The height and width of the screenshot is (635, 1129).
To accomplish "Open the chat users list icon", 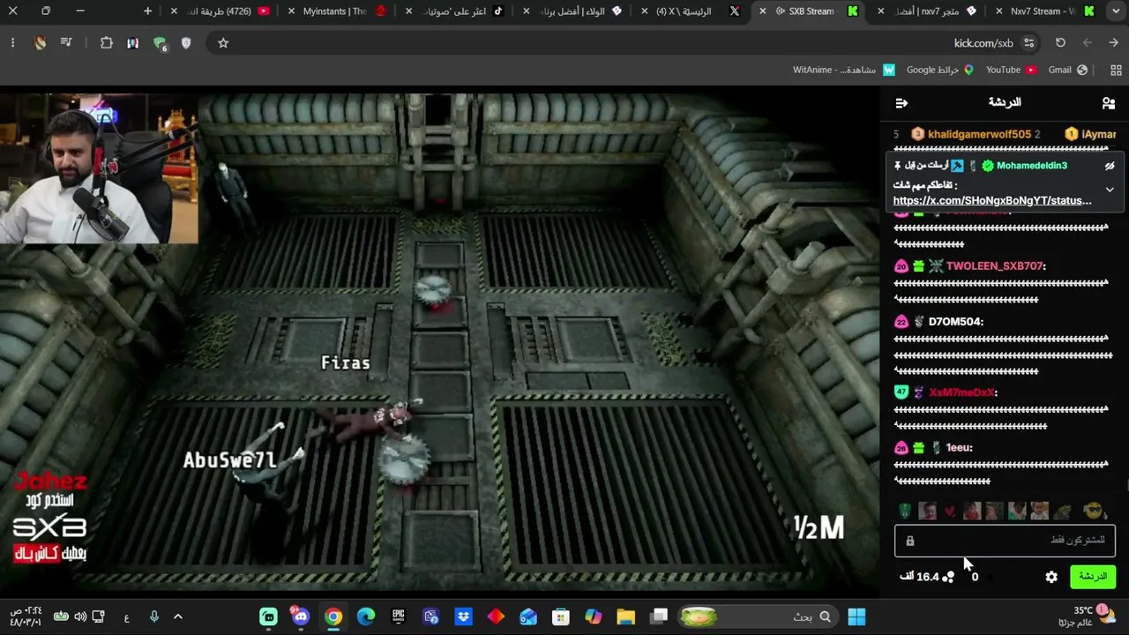I will click(1109, 103).
